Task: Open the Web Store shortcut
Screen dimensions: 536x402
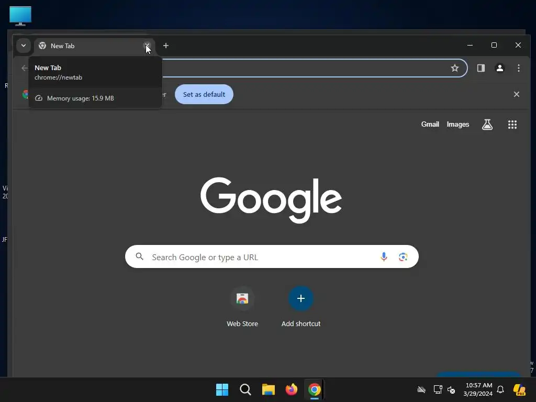Action: tap(242, 307)
